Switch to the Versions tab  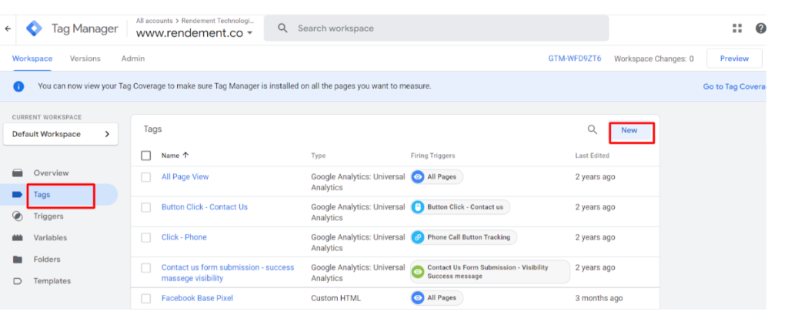coord(85,59)
